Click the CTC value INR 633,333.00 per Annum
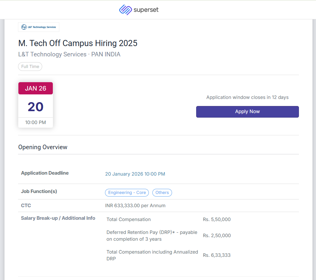The width and height of the screenshot is (316, 280). 135,206
